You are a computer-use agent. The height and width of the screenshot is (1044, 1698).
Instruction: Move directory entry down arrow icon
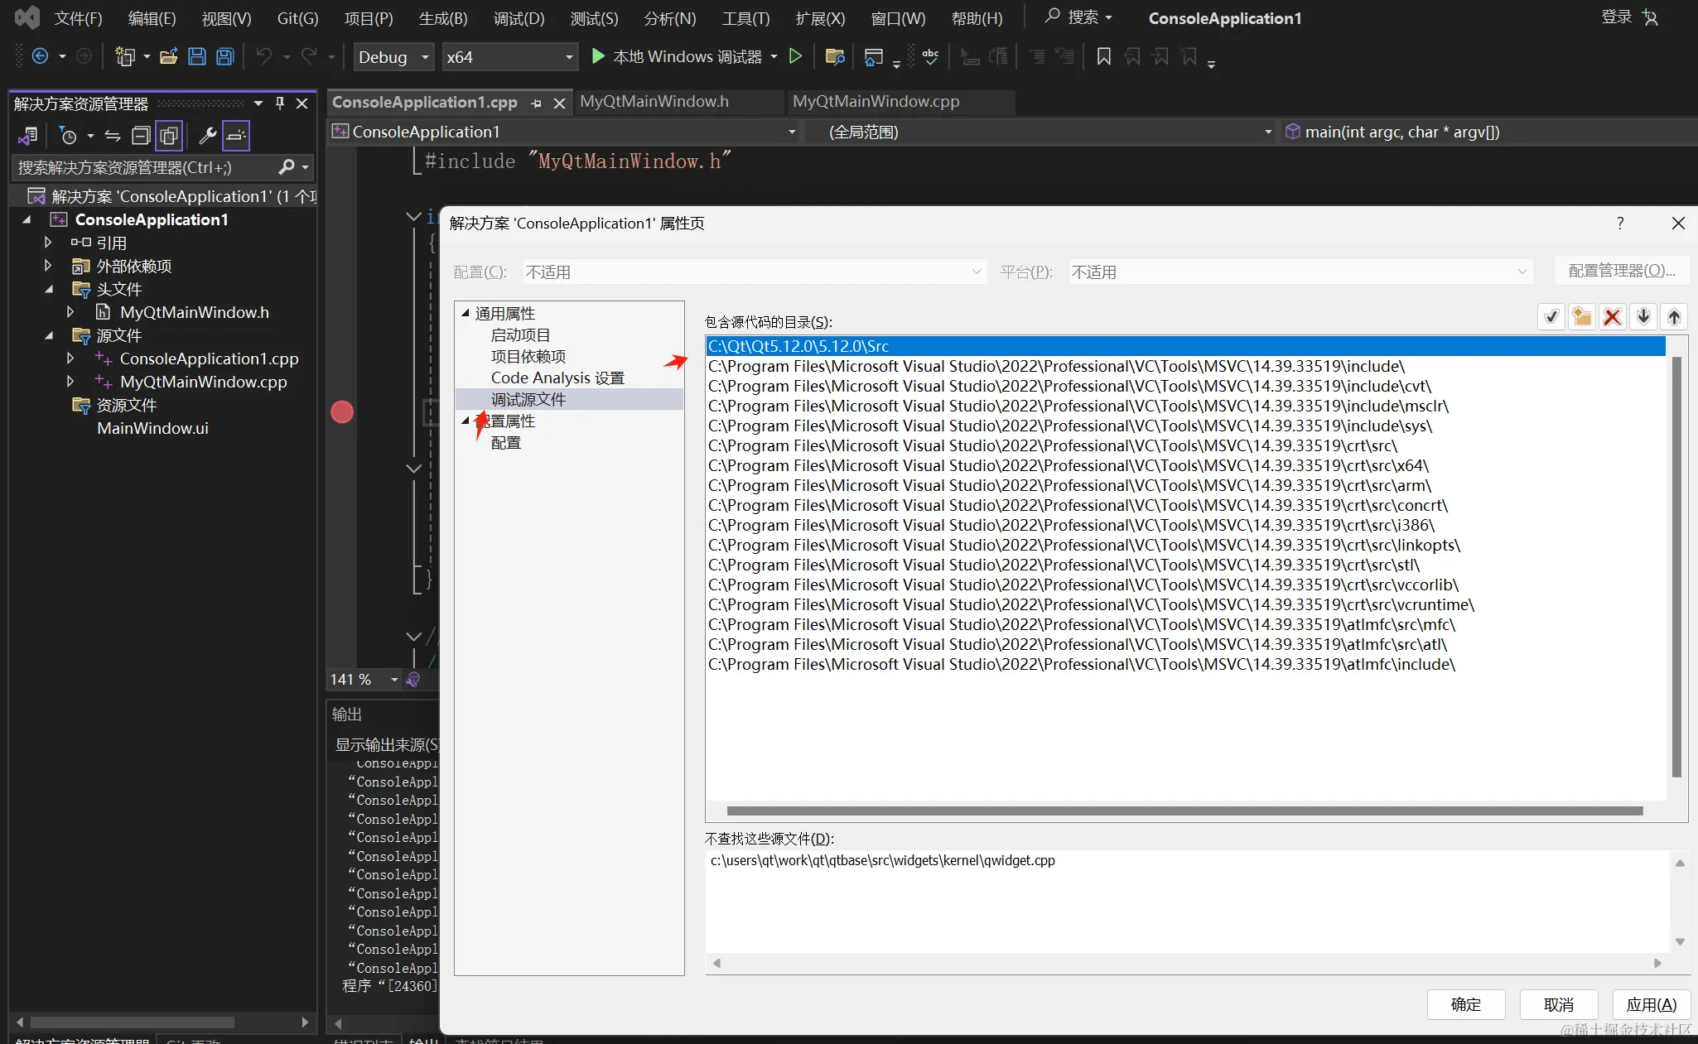tap(1643, 316)
